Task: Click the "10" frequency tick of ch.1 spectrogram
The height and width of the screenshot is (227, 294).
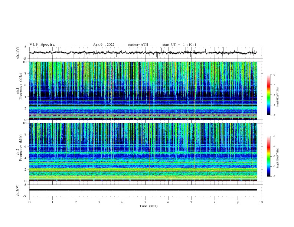Action: click(26, 62)
